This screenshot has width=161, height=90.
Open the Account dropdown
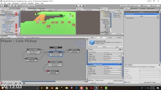pyautogui.click(x=137, y=6)
